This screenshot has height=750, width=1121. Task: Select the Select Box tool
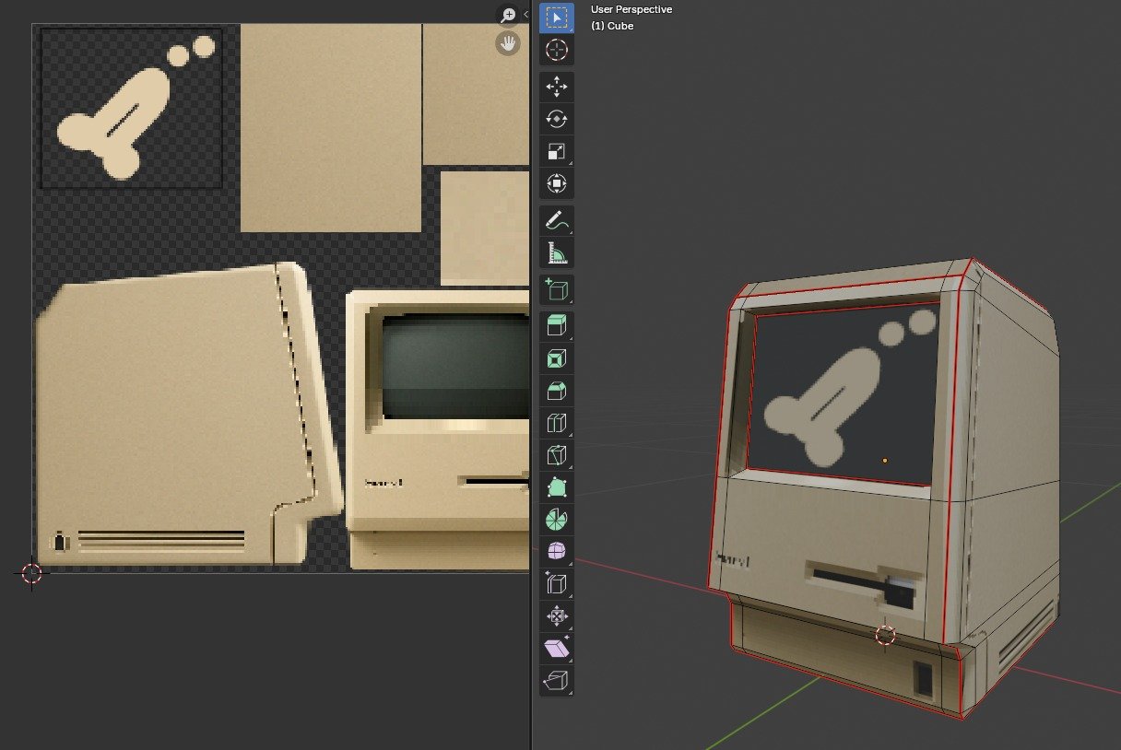tap(557, 18)
